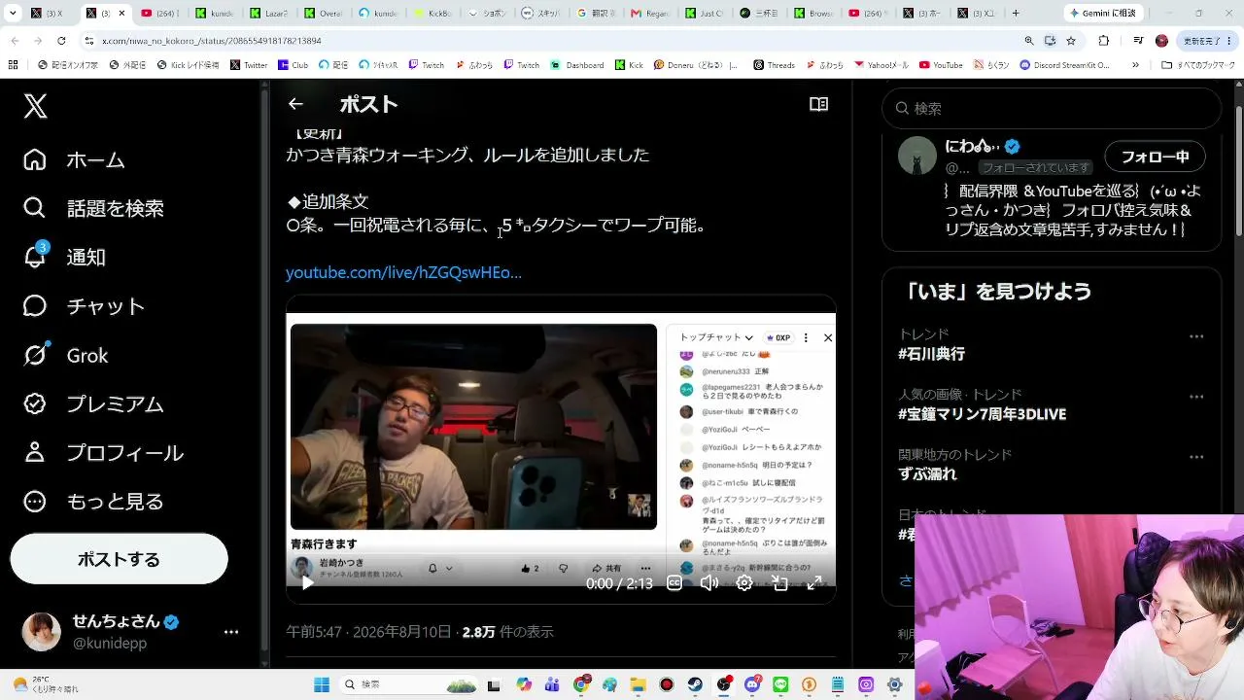Image resolution: width=1244 pixels, height=700 pixels.
Task: Open プロフィール in the sidebar
Action: pos(103,452)
